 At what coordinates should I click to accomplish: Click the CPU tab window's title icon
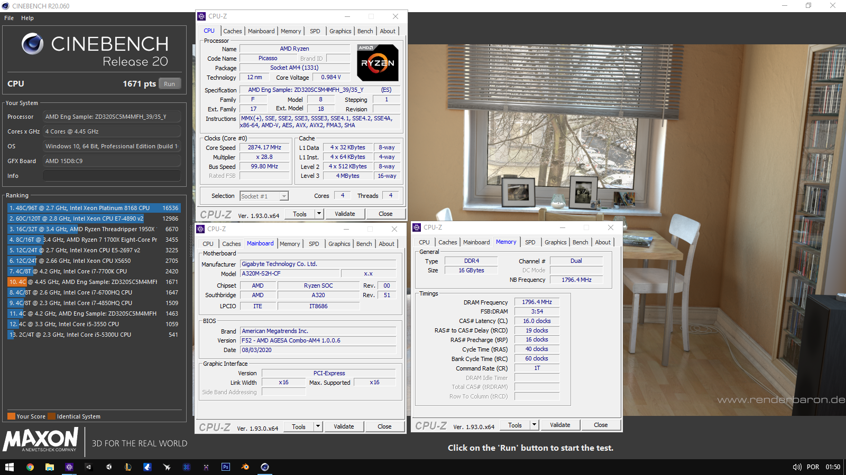pos(201,16)
